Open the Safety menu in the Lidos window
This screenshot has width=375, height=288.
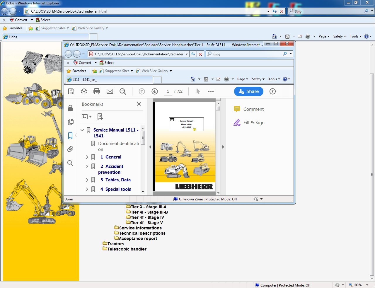(x=340, y=36)
